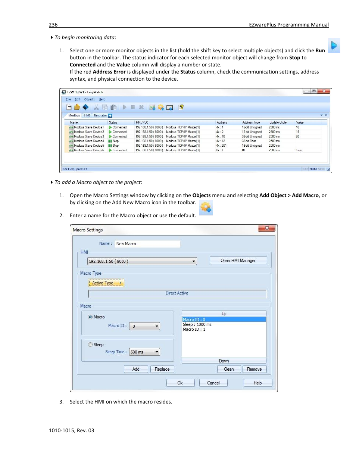Click the Update Cycle column header

(x=281, y=122)
